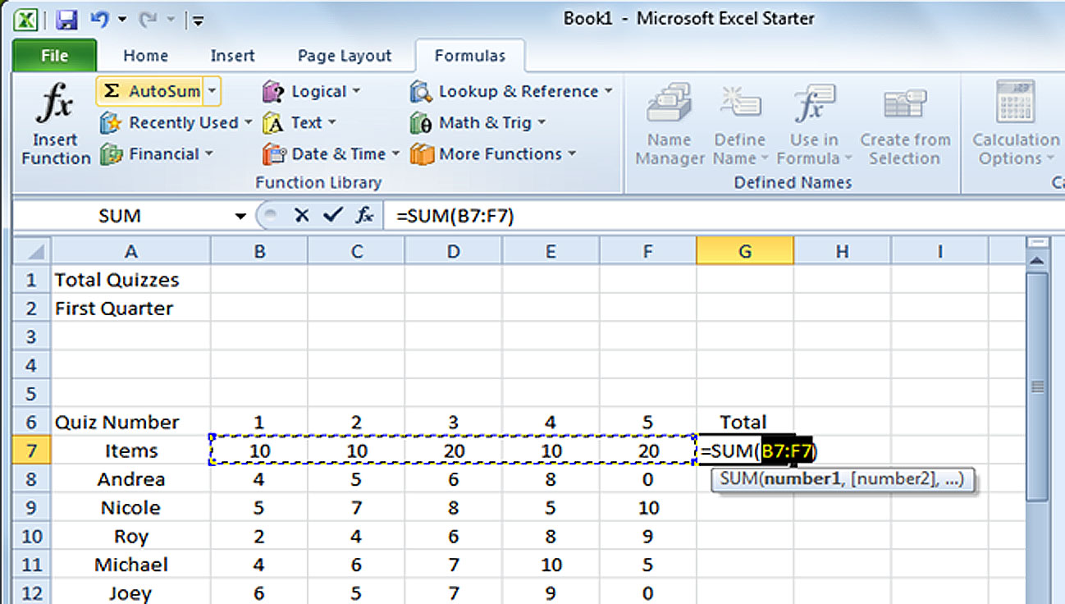The height and width of the screenshot is (604, 1065).
Task: Switch to the Home tab
Action: [x=145, y=56]
